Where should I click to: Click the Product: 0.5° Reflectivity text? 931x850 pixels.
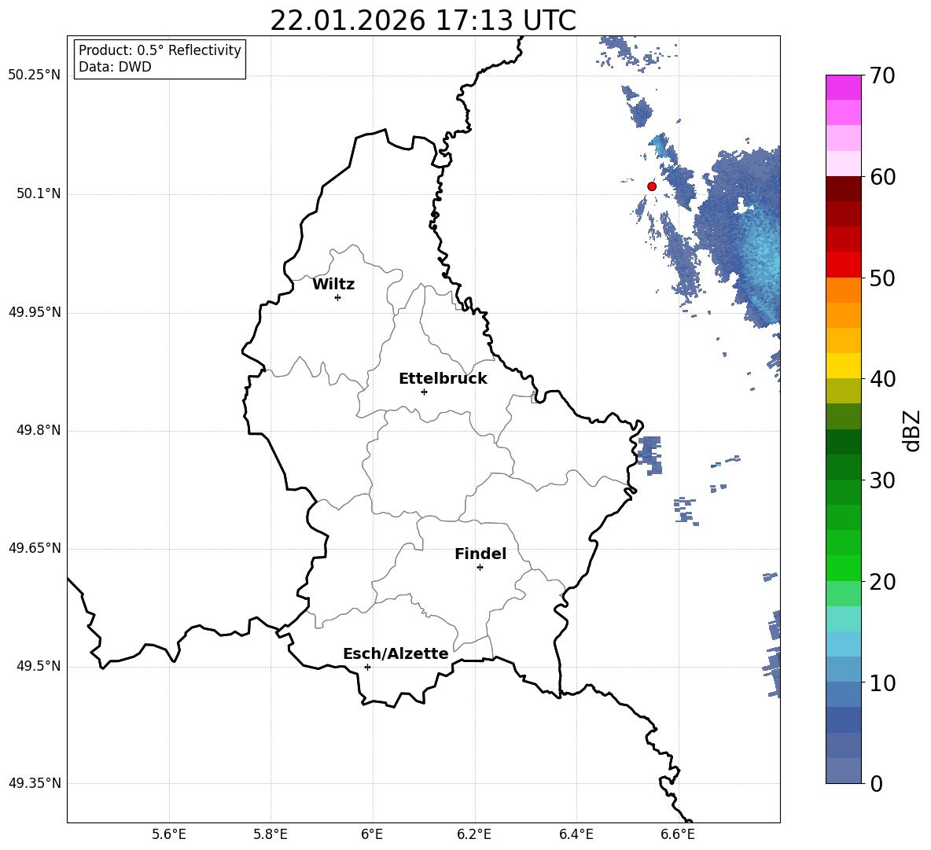(x=160, y=50)
